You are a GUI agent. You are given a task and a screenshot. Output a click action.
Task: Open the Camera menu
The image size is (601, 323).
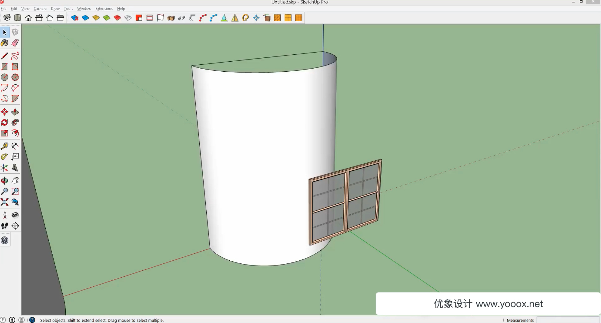pos(40,9)
